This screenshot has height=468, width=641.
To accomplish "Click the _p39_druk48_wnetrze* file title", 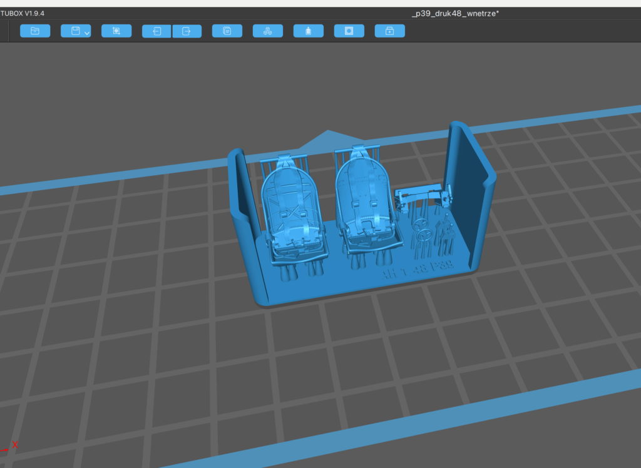I will [456, 14].
